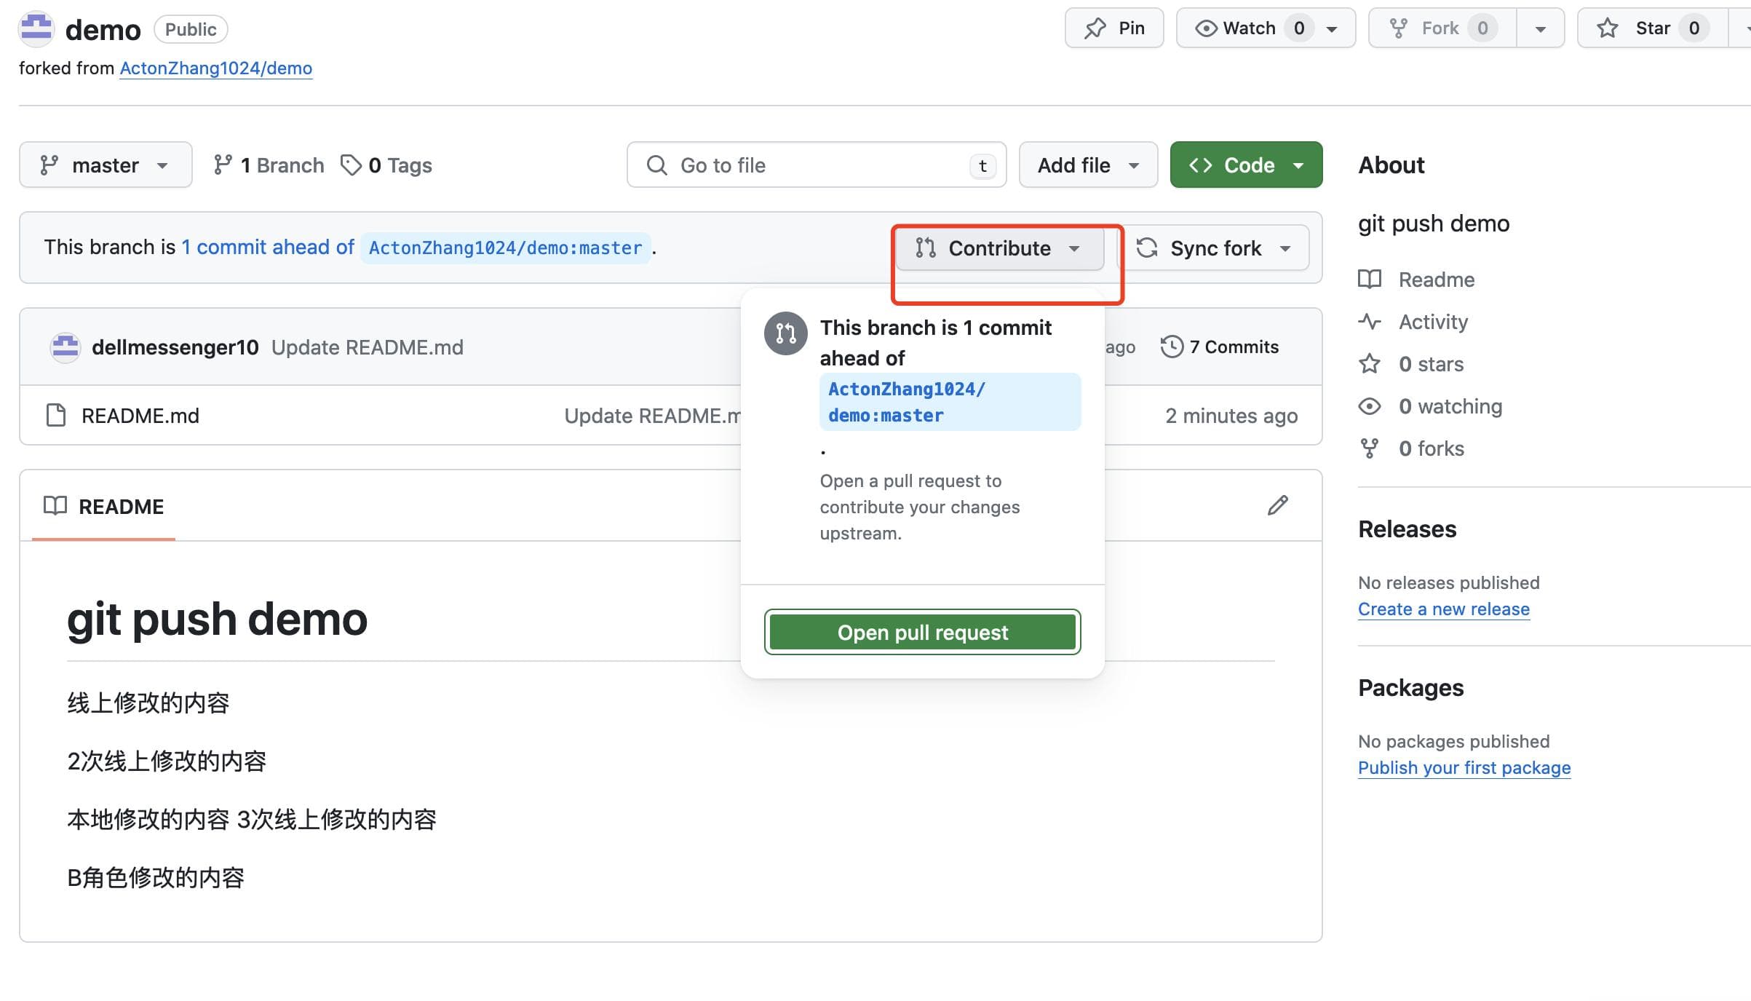View the 0 Tags list
The image size is (1751, 1001).
pos(386,165)
